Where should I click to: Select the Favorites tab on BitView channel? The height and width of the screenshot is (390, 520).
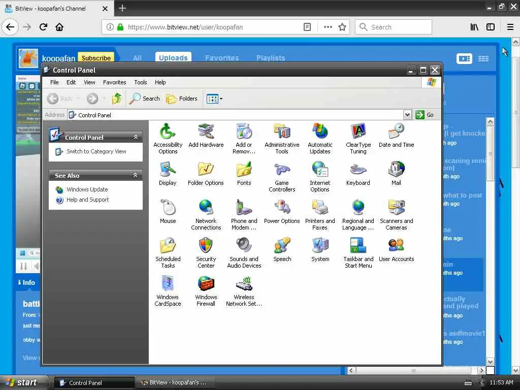(x=222, y=58)
